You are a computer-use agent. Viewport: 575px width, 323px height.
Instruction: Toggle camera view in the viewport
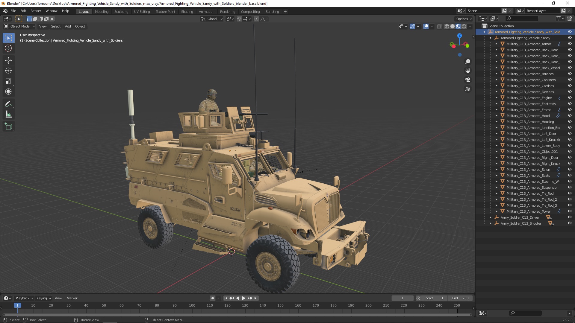point(467,80)
